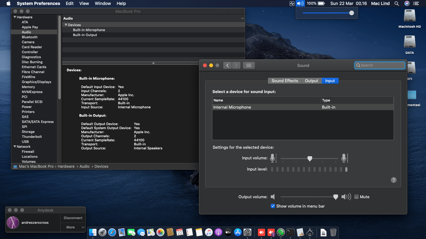Click the volume icon in menu bar

(x=300, y=3)
